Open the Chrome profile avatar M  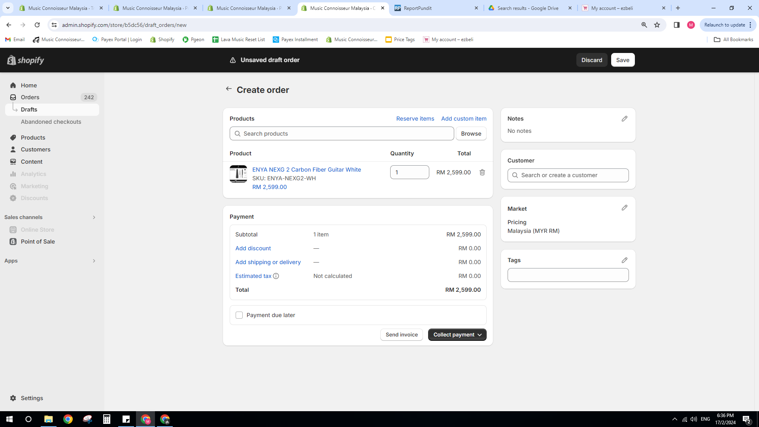[691, 25]
